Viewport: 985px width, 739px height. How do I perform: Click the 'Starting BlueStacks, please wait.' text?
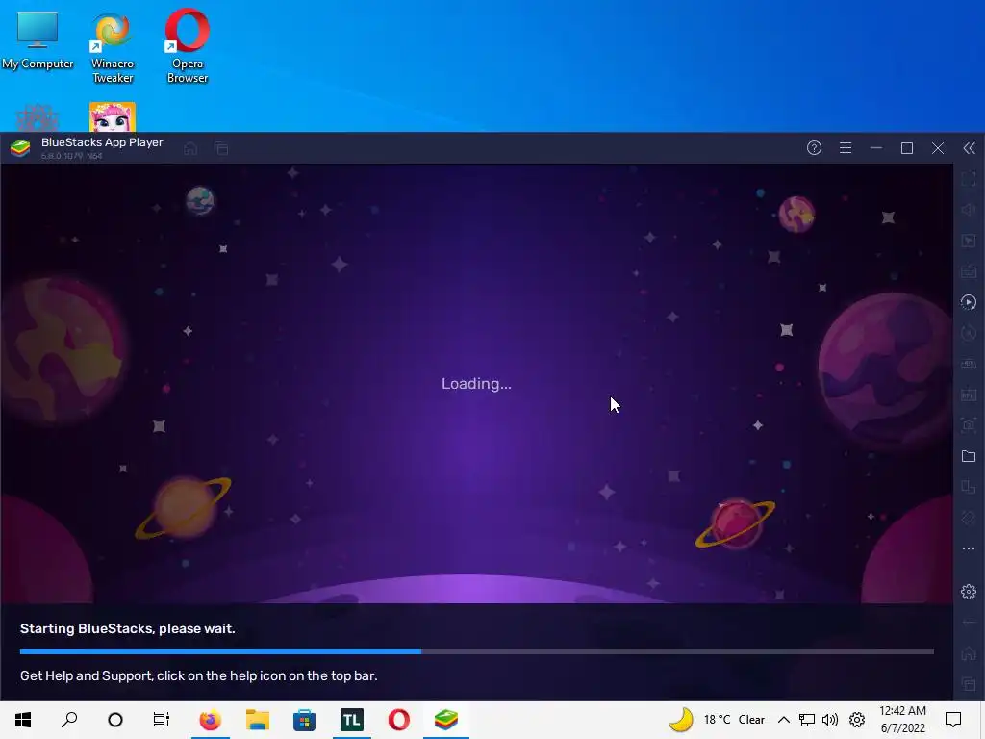click(128, 629)
